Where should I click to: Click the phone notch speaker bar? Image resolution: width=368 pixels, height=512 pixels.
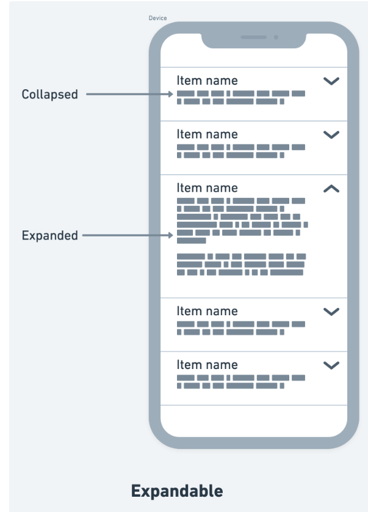253,37
